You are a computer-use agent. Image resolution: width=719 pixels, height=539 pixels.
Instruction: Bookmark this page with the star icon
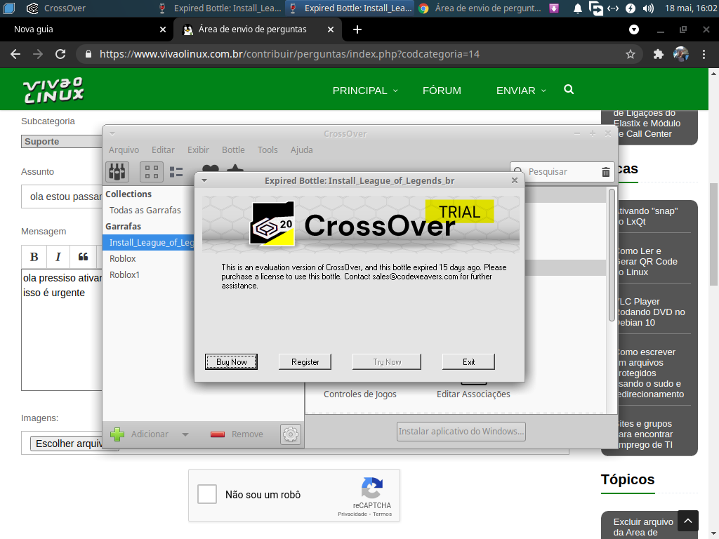pos(631,54)
